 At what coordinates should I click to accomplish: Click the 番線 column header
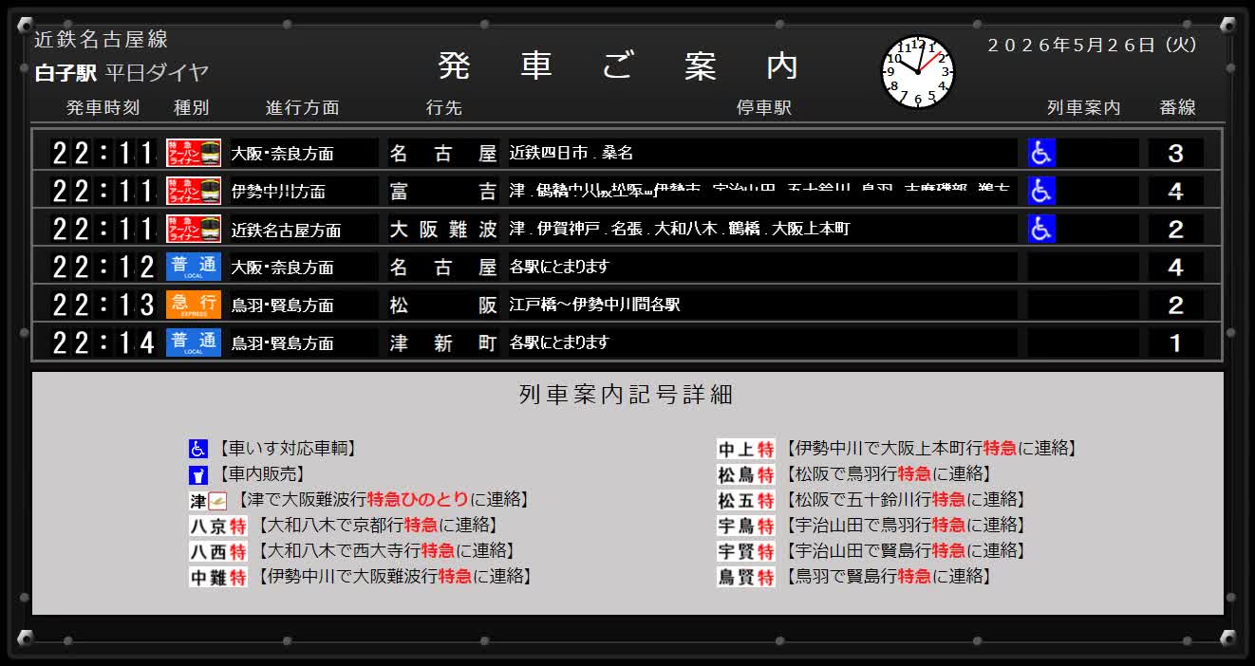1178,108
